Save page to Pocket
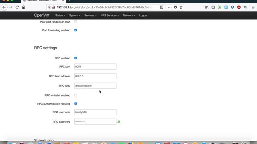Screen dimensions: 257x144 [175, 7]
